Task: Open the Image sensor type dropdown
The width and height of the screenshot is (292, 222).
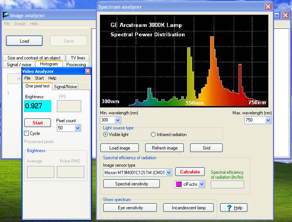Action: coord(168,173)
